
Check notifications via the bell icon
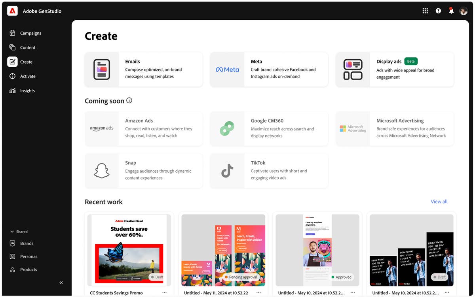pyautogui.click(x=451, y=11)
